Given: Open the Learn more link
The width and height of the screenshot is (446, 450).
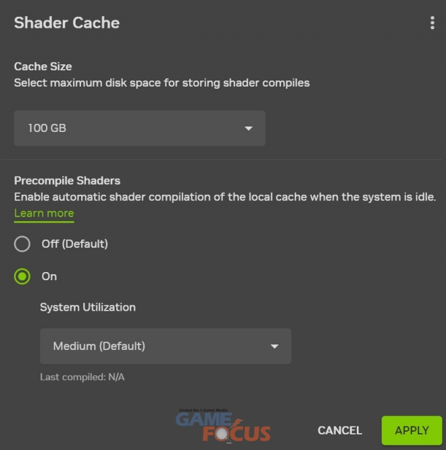Looking at the screenshot, I should 44,213.
